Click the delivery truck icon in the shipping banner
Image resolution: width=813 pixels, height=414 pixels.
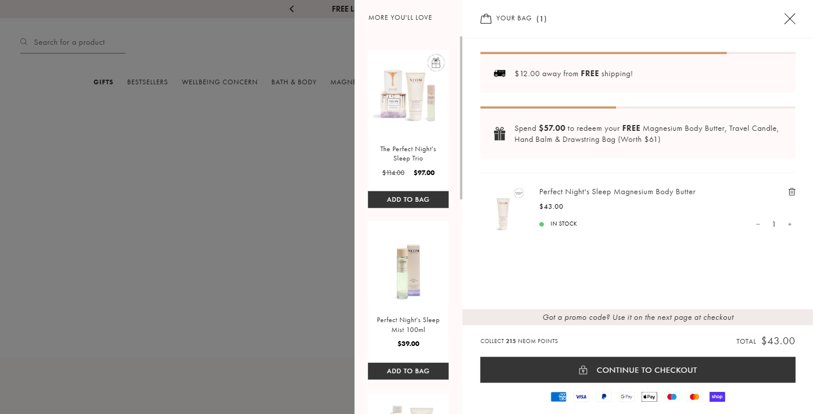499,74
